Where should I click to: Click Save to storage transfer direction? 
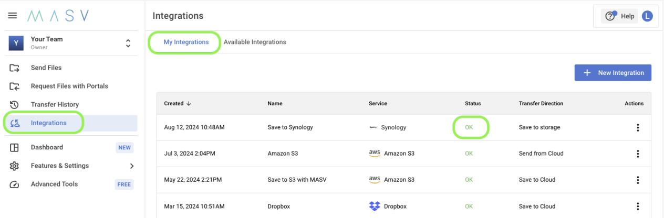click(x=539, y=127)
